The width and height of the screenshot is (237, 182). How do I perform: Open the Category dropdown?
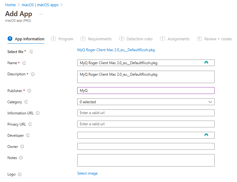tap(145, 102)
